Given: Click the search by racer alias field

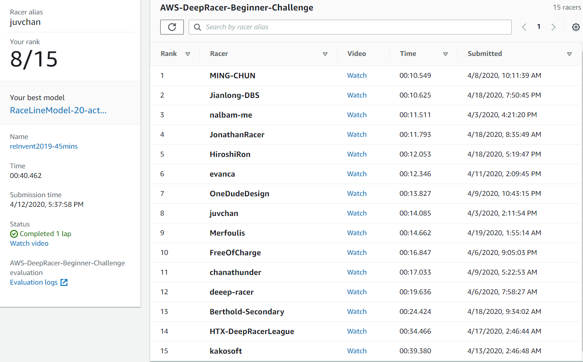Looking at the screenshot, I should click(x=349, y=27).
